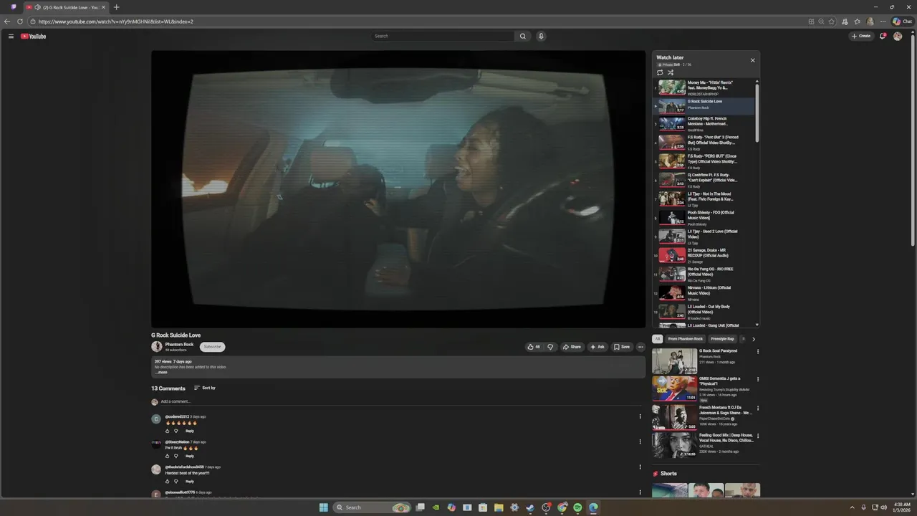
Task: Open options for @codered5512's comment
Action: point(640,416)
